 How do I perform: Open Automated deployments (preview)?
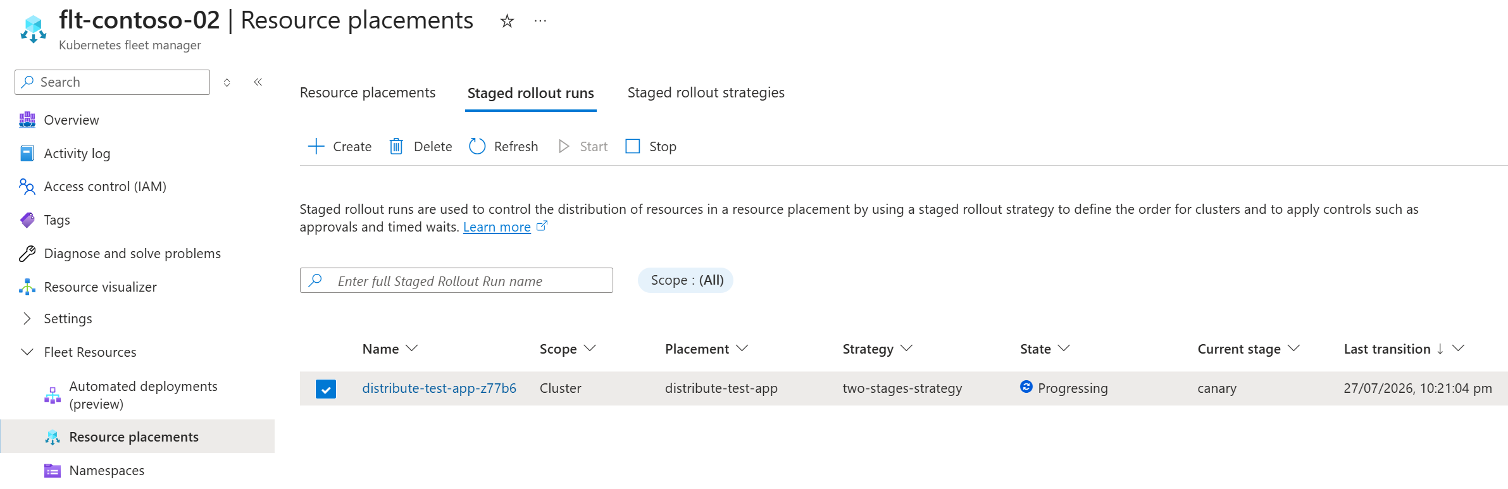[143, 395]
